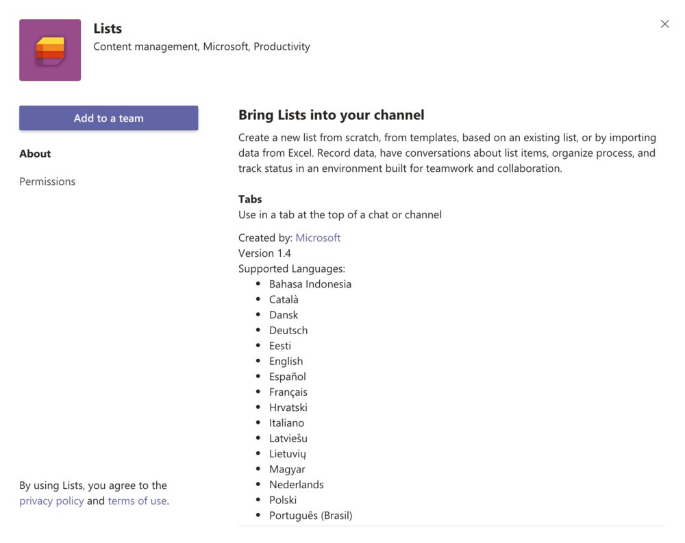685x543 pixels.
Task: Click Bahasa Indonesia in language list
Action: point(310,284)
